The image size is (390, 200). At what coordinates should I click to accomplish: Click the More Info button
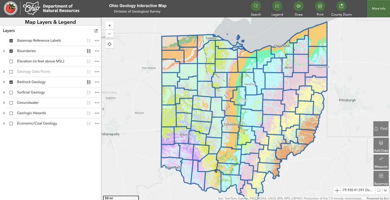pos(379,9)
